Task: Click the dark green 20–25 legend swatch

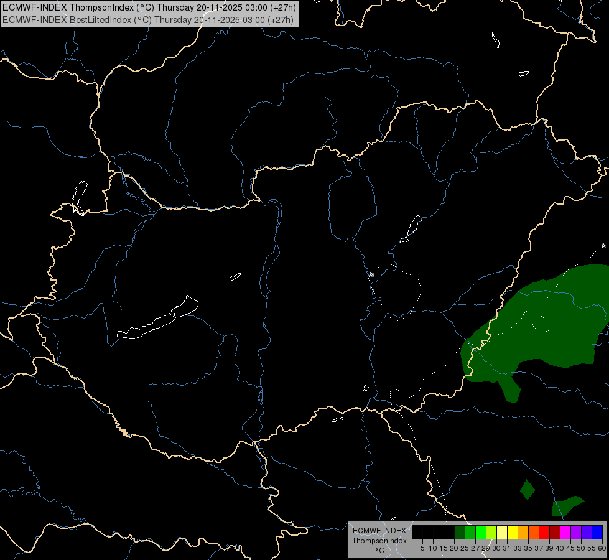Action: coord(460,532)
